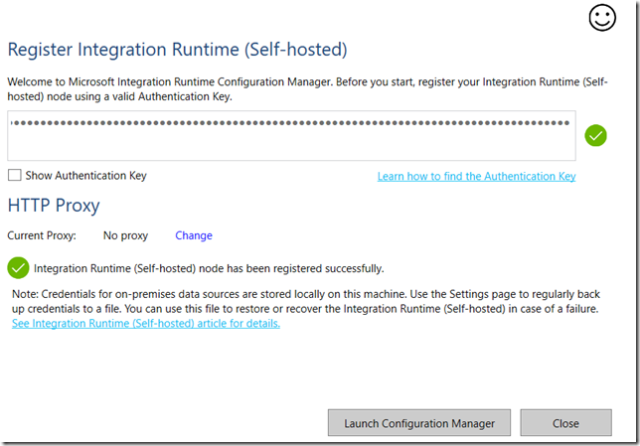Click the smiley feedback icon
Viewport: 640px width, 446px height.
click(602, 18)
